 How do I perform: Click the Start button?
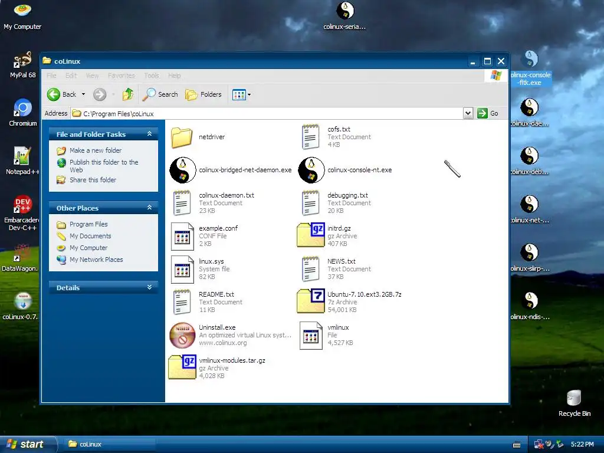[x=28, y=444]
